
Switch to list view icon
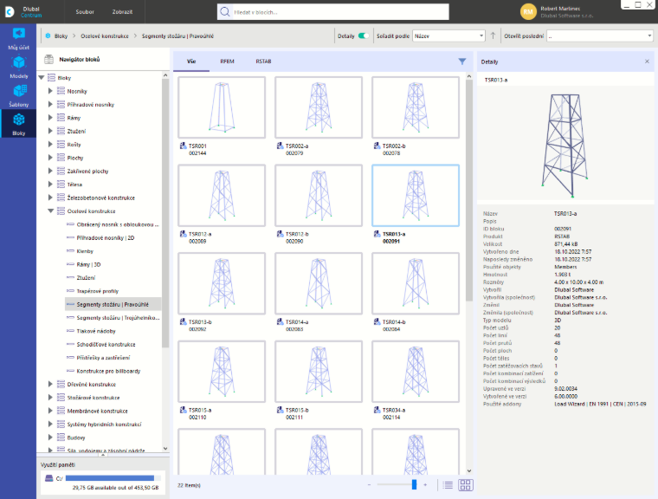pyautogui.click(x=448, y=485)
